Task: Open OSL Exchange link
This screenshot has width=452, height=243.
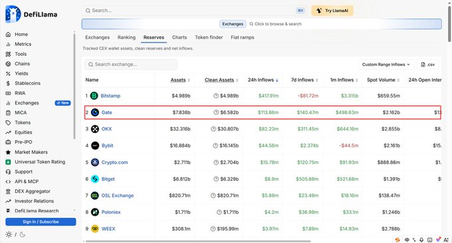Action: (118, 195)
